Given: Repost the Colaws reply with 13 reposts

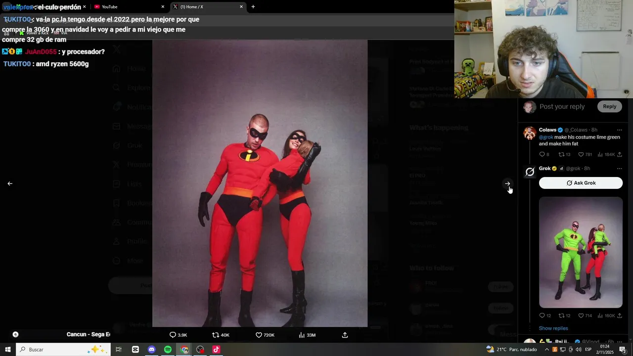Looking at the screenshot, I should (564, 154).
